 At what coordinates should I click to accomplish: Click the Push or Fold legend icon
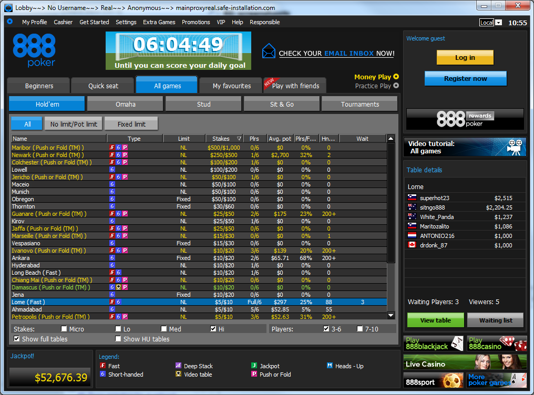pos(254,374)
